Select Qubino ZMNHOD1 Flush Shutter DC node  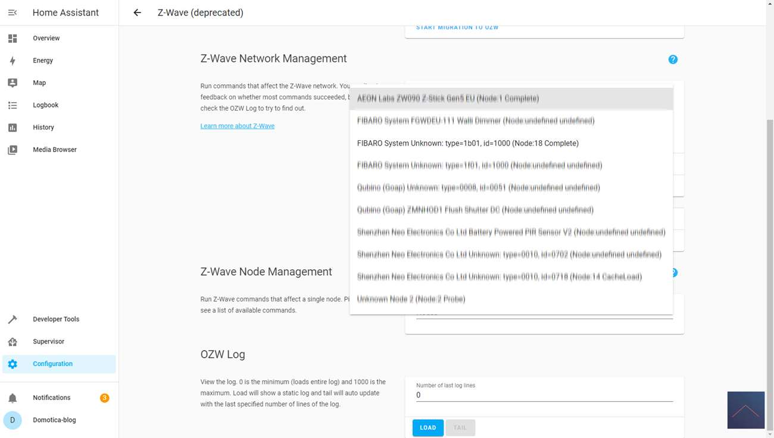[x=511, y=210]
